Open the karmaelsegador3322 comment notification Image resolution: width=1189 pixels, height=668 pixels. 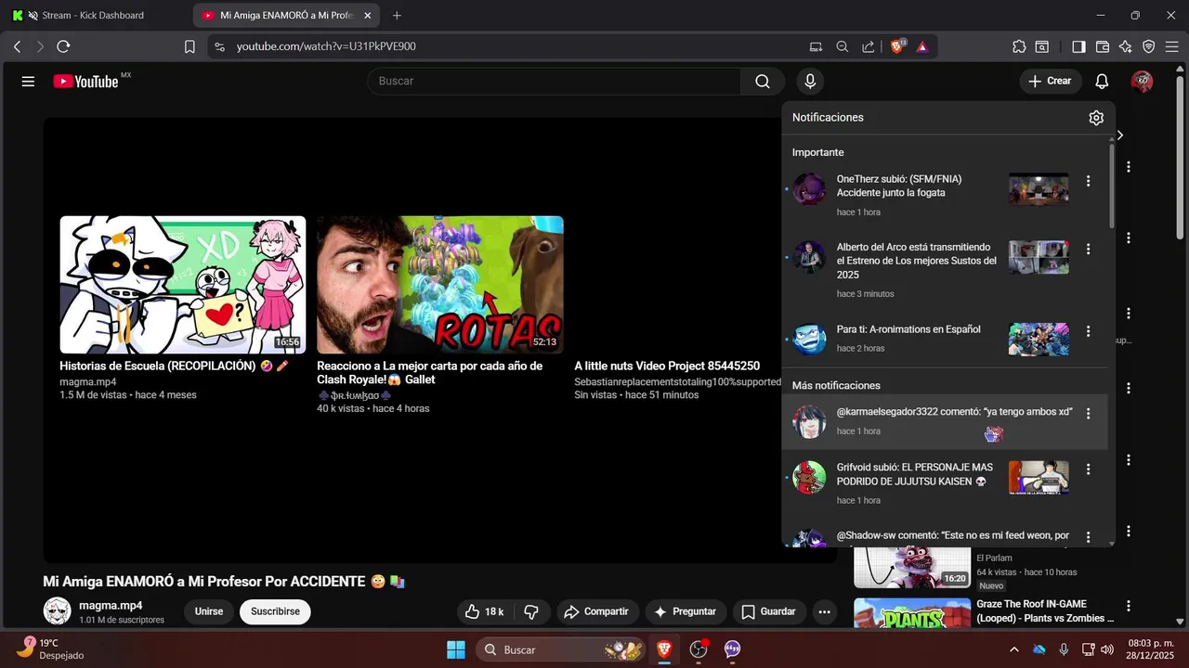(945, 421)
